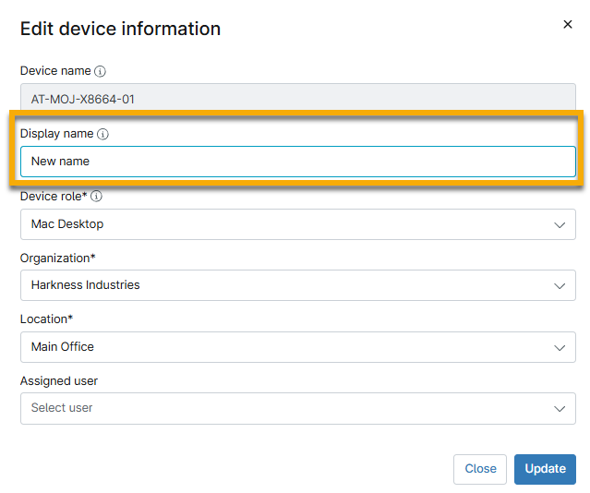Click the Edit device information heading

coord(120,29)
